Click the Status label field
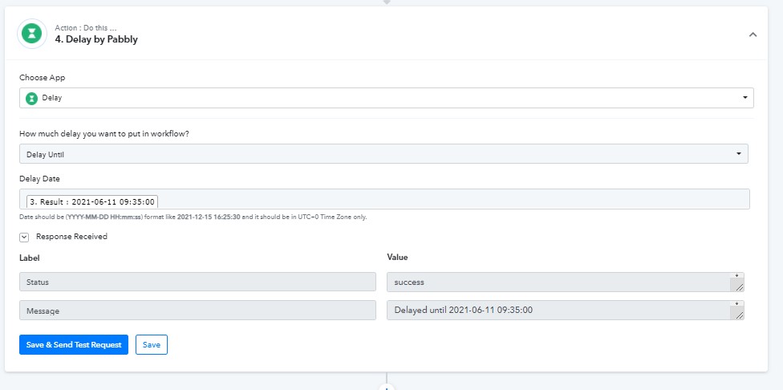This screenshot has width=783, height=390. pyautogui.click(x=197, y=282)
